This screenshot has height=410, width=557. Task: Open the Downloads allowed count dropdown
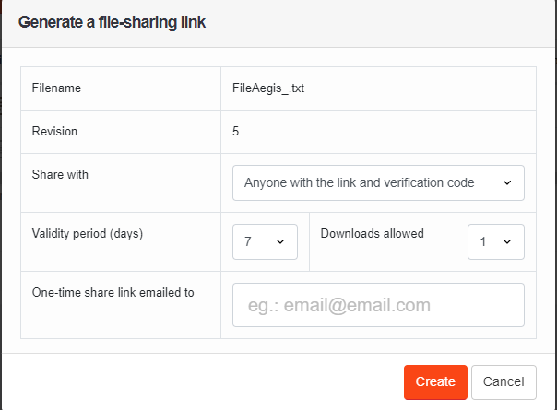pos(496,241)
